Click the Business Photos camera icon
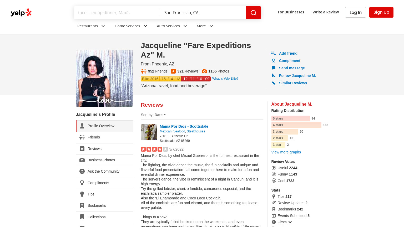 pyautogui.click(x=82, y=160)
